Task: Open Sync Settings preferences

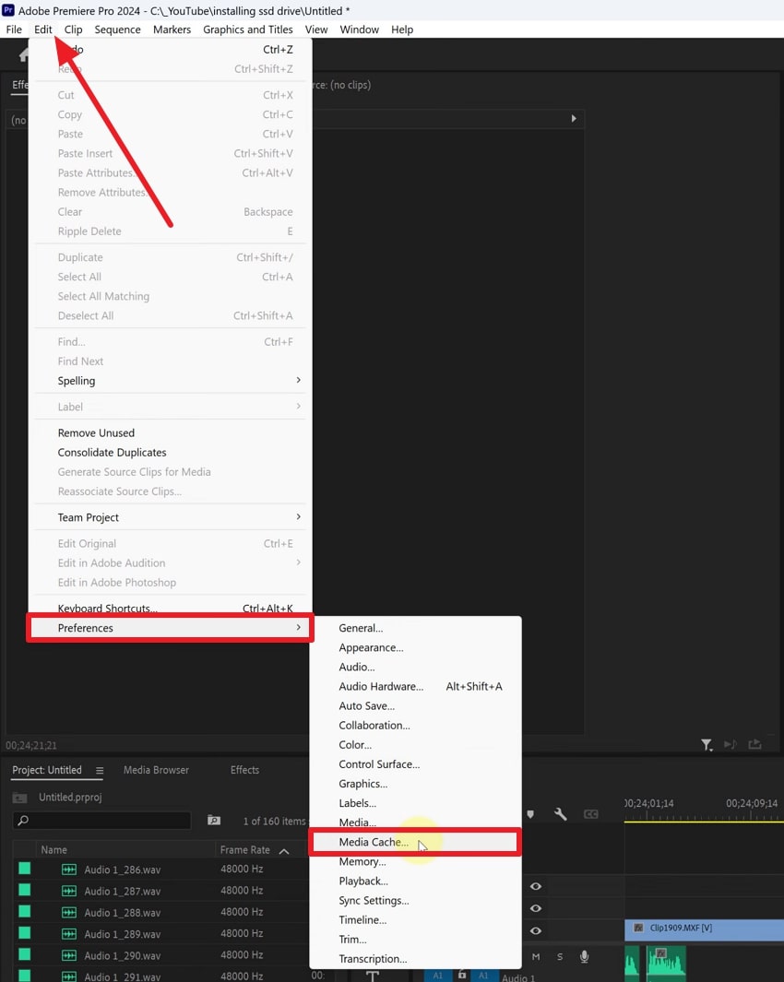Action: (414, 901)
